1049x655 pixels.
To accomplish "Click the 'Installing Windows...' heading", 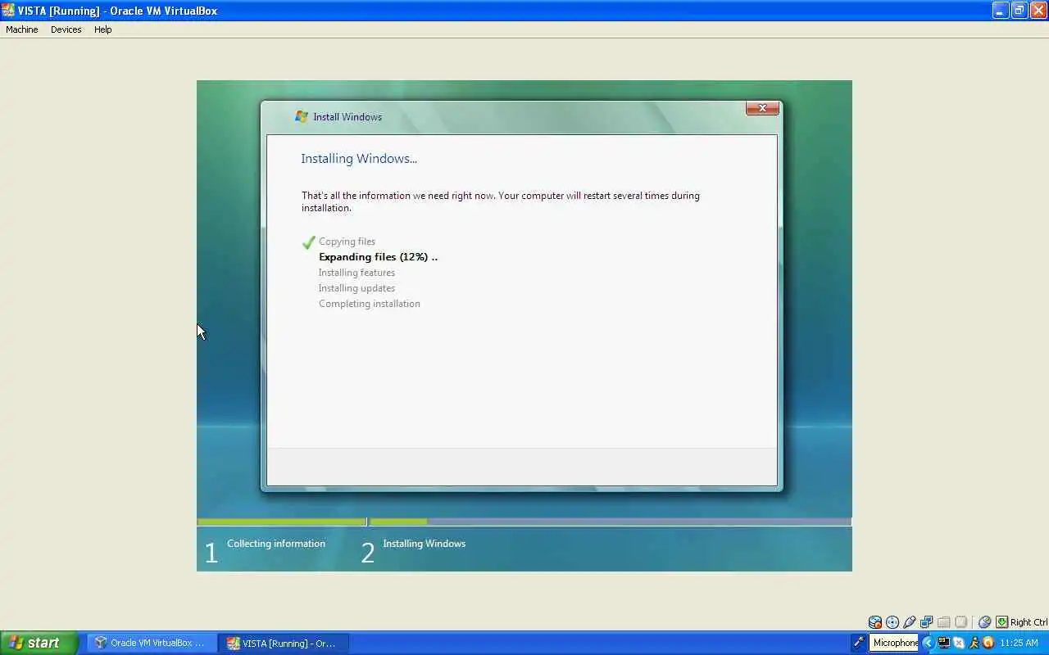I will [359, 159].
